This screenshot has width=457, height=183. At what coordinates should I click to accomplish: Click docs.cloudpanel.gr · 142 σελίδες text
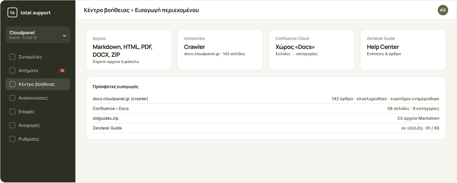pos(215,54)
